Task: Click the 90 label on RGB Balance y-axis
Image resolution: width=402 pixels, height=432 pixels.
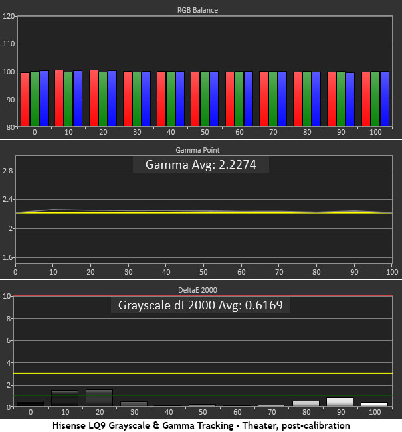Action: click(x=11, y=100)
